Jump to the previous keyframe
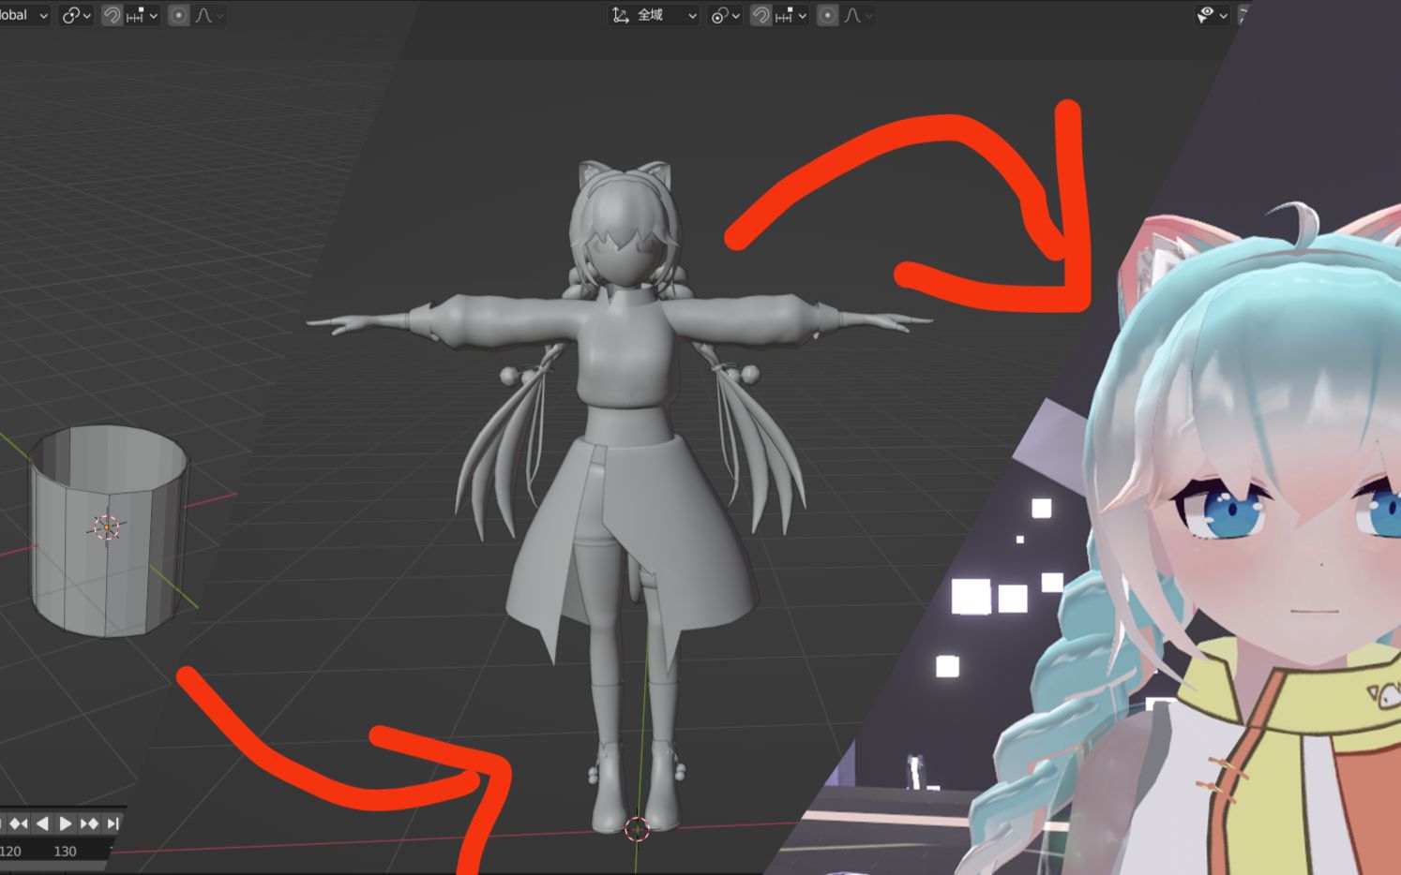 click(18, 823)
